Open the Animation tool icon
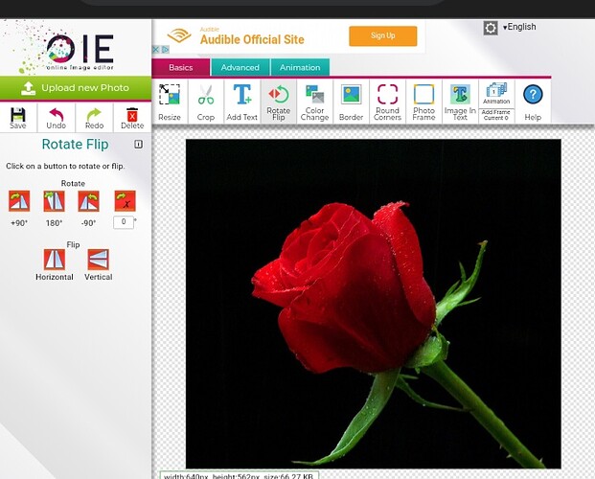Viewport: 595px width, 479px height. pos(496,94)
